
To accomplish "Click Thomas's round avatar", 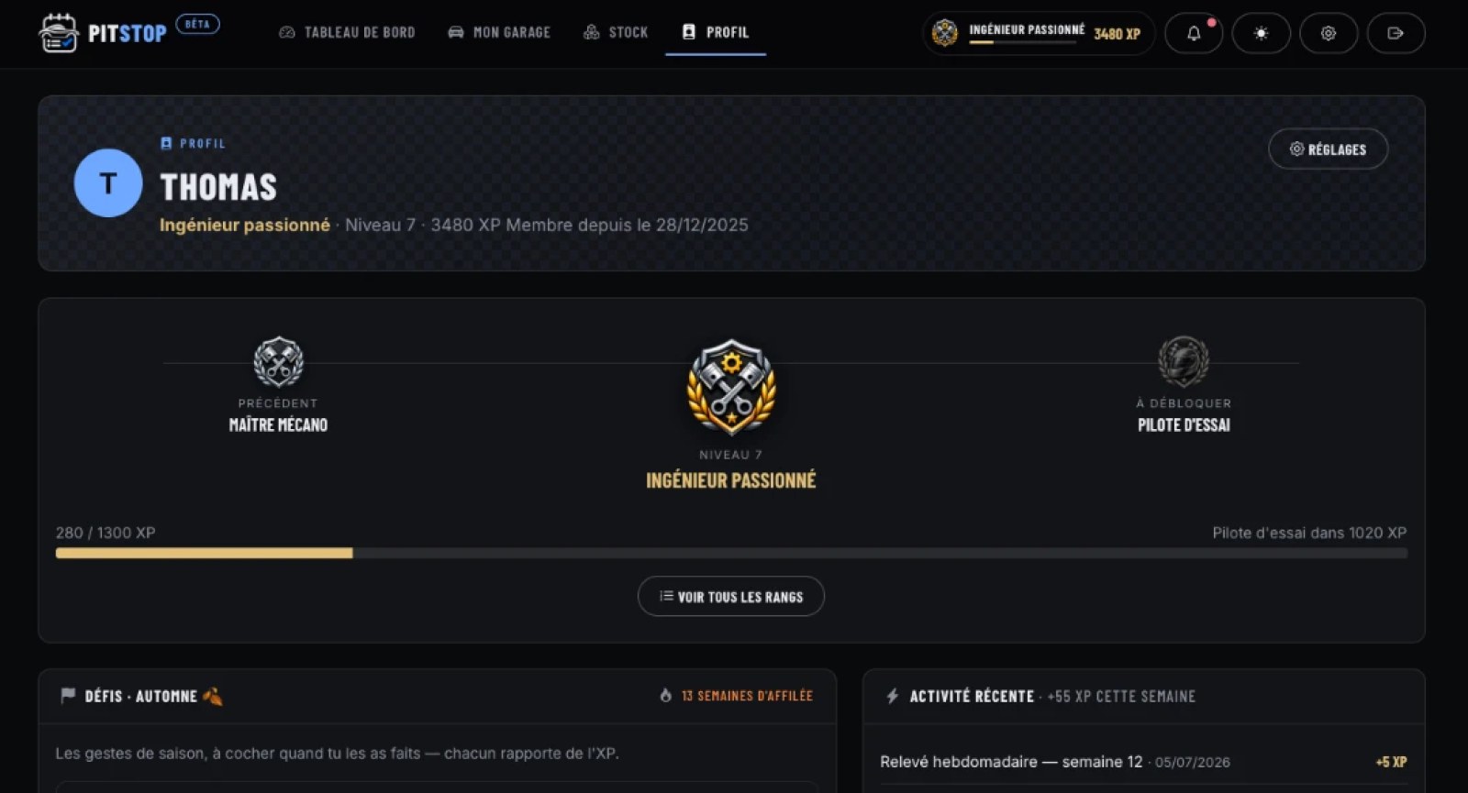I will coord(108,183).
